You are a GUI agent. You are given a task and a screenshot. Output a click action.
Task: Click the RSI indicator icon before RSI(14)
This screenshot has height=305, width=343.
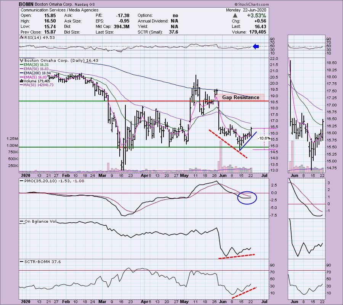point(21,38)
